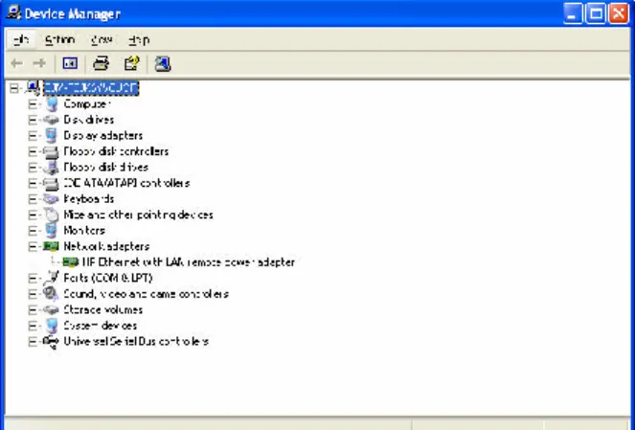
Task: Select the Network adapters label
Action: pyautogui.click(x=106, y=246)
